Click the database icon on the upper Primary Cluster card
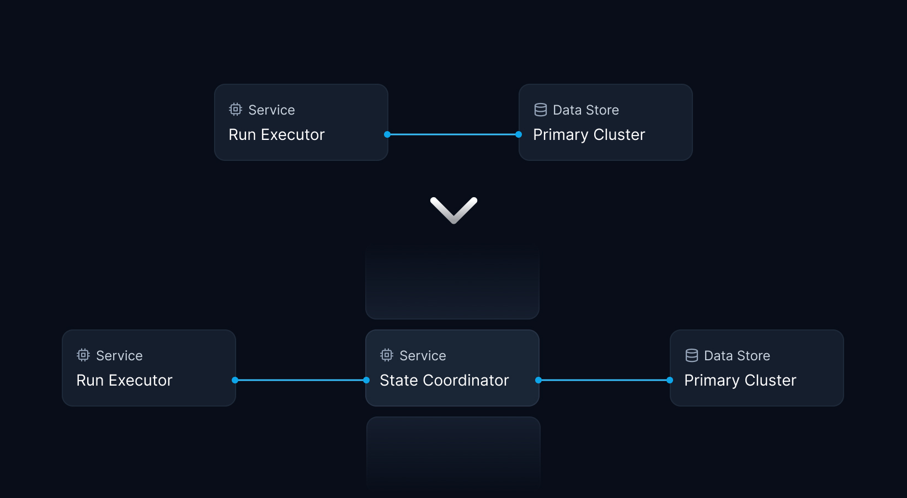This screenshot has height=498, width=907. [x=541, y=110]
